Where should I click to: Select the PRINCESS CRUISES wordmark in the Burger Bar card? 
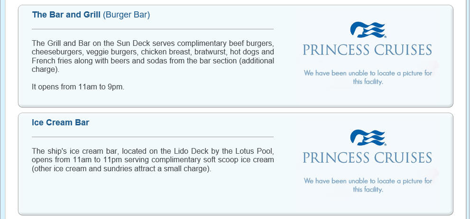point(367,50)
